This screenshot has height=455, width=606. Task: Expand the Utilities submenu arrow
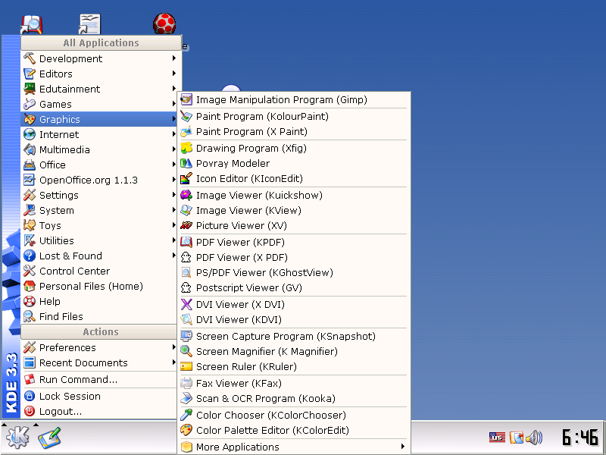tap(174, 240)
